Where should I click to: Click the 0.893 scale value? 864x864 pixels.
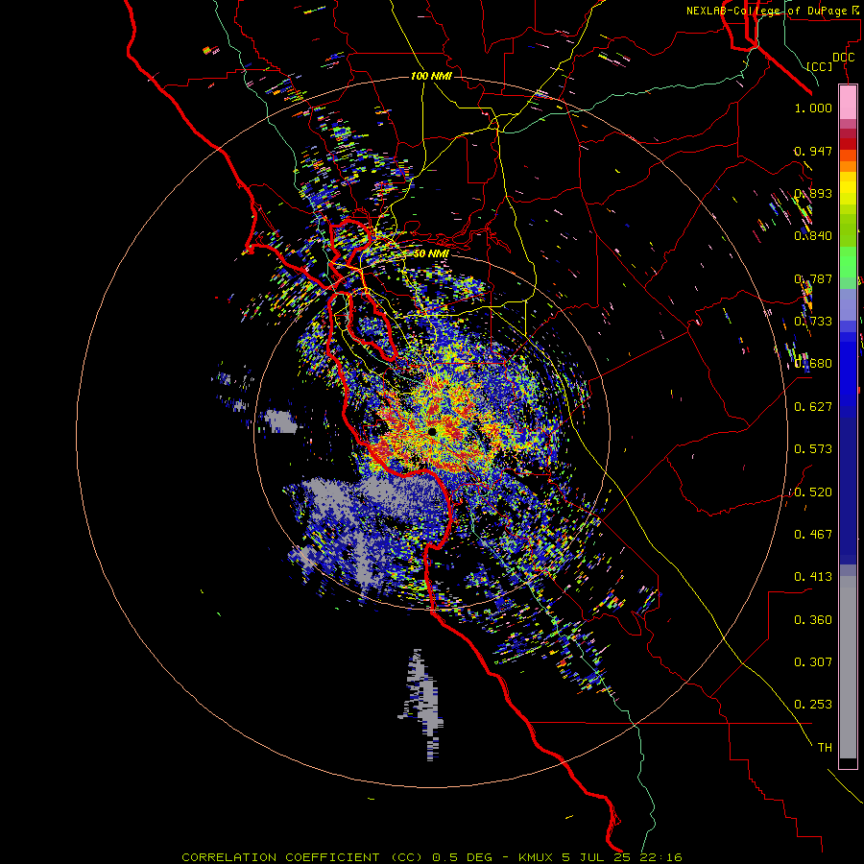pyautogui.click(x=813, y=193)
